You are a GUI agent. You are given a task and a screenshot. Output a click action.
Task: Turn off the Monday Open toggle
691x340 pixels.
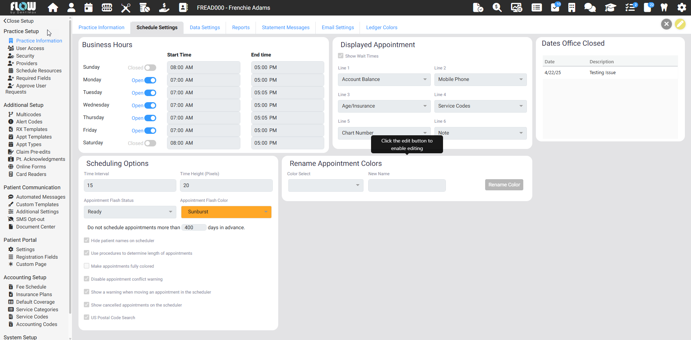coord(151,80)
